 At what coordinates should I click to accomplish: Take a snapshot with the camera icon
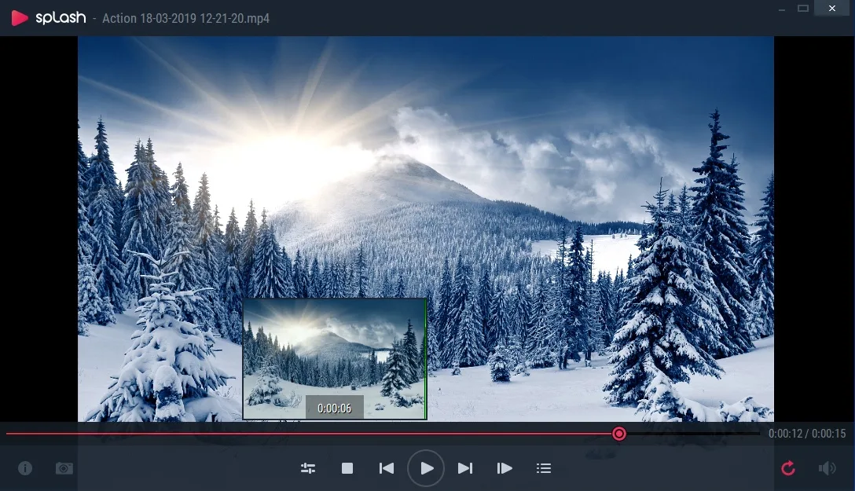pos(64,468)
